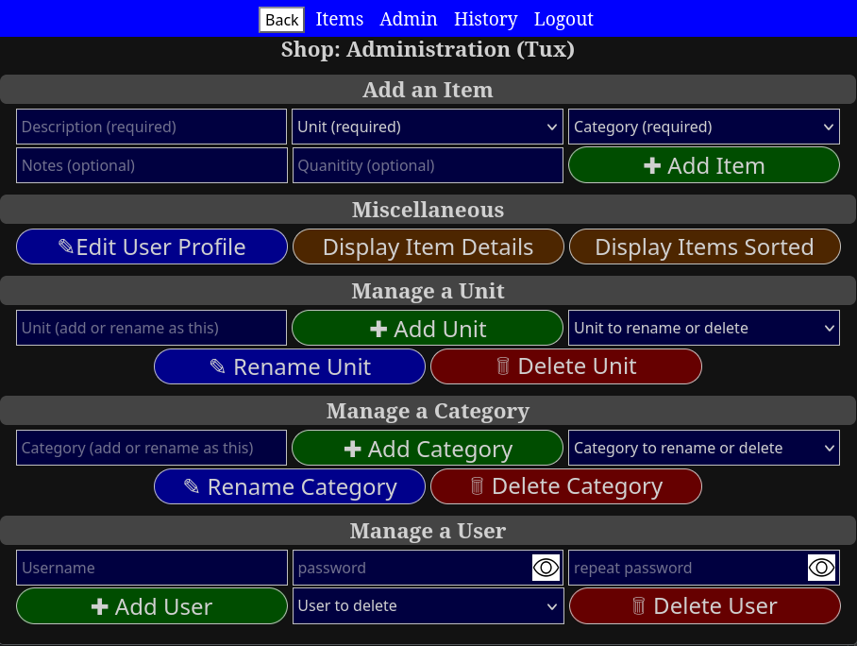This screenshot has height=646, width=857.
Task: Click the Quanitity (optional) field
Action: pyautogui.click(x=428, y=165)
